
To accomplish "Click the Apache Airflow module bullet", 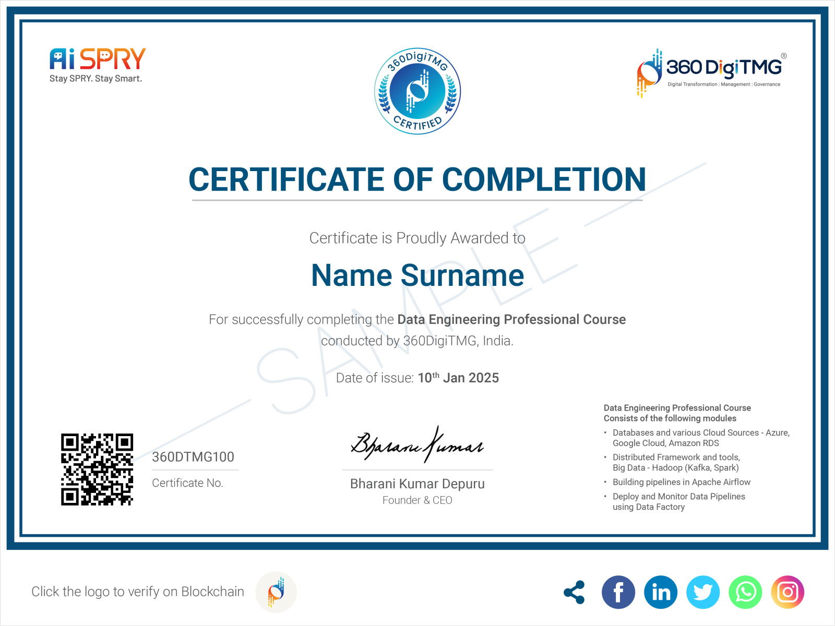I will [681, 482].
